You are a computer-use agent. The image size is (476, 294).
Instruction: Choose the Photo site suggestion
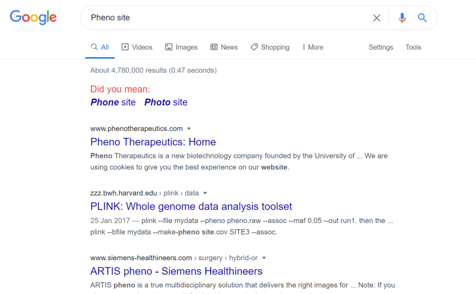(x=166, y=102)
